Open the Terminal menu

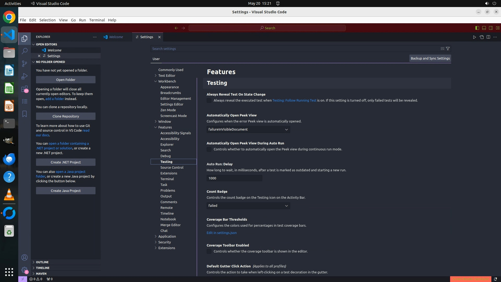[x=97, y=20]
